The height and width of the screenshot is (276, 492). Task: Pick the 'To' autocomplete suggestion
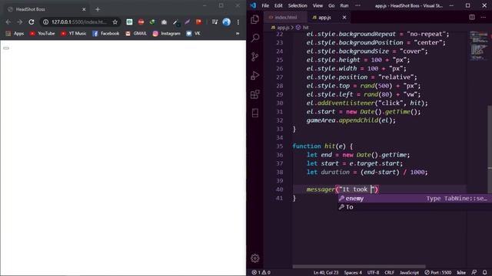coord(415,207)
